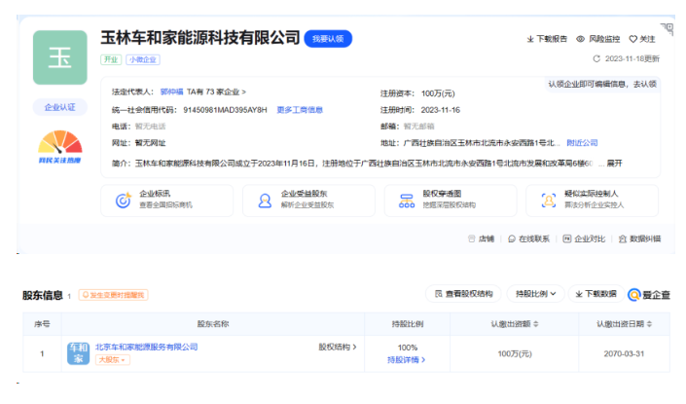Image resolution: width=686 pixels, height=404 pixels.
Task: Select the 开业 status tag
Action: (x=111, y=59)
